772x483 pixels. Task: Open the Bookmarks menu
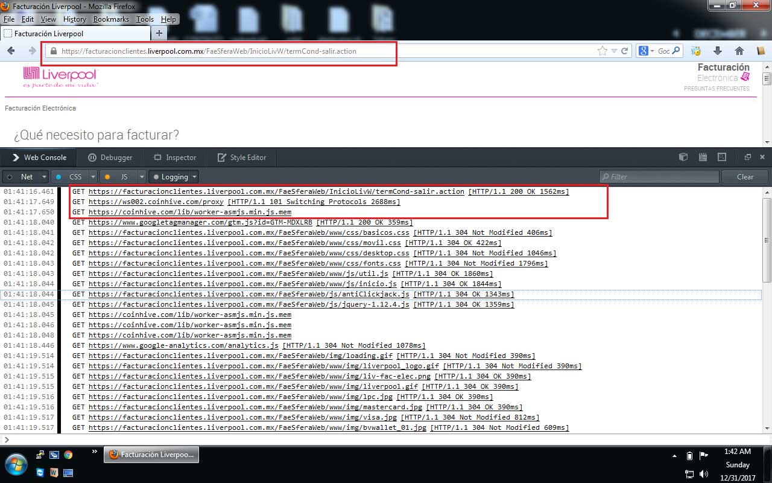pyautogui.click(x=111, y=19)
